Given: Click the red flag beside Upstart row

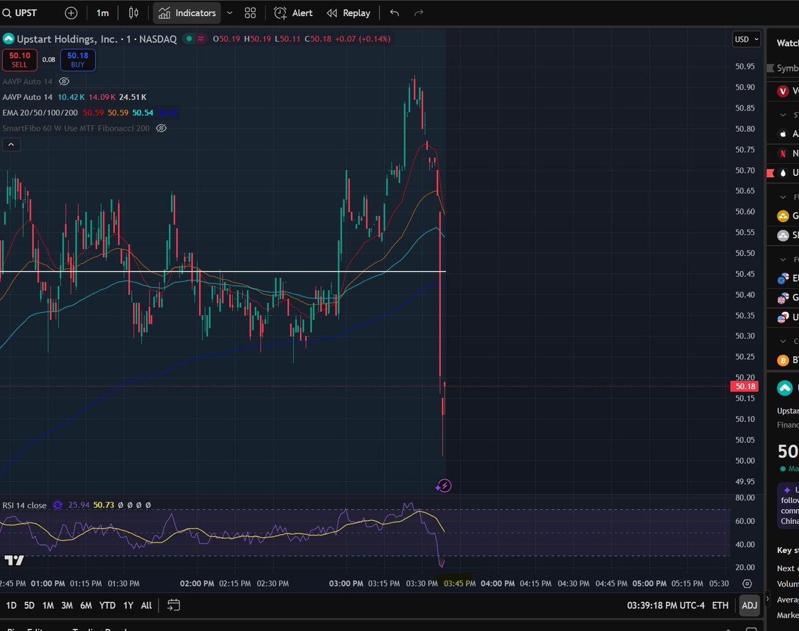Looking at the screenshot, I should click(770, 173).
